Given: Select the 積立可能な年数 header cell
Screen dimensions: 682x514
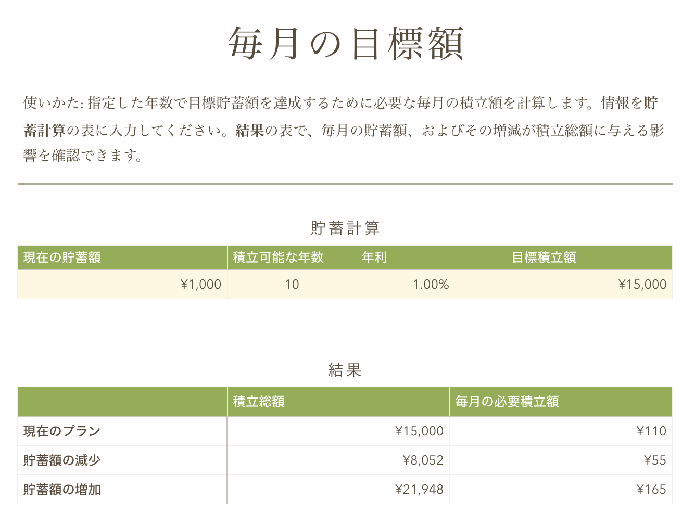Looking at the screenshot, I should point(291,258).
